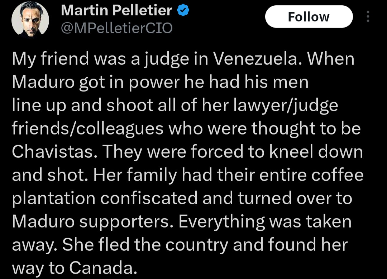
Task: Click the blue verified badge
Action: click(183, 11)
